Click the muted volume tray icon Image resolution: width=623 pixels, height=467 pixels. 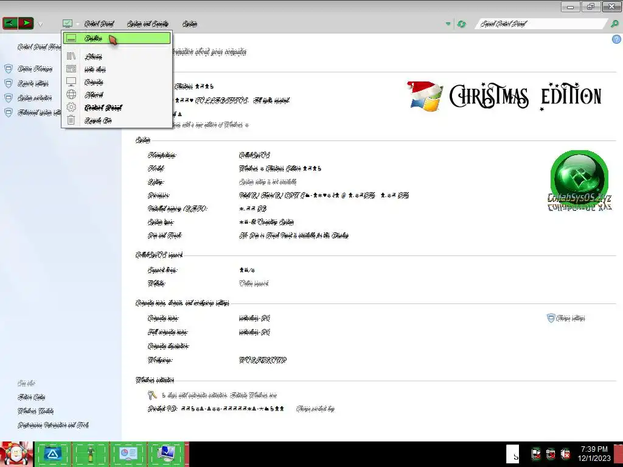click(565, 454)
